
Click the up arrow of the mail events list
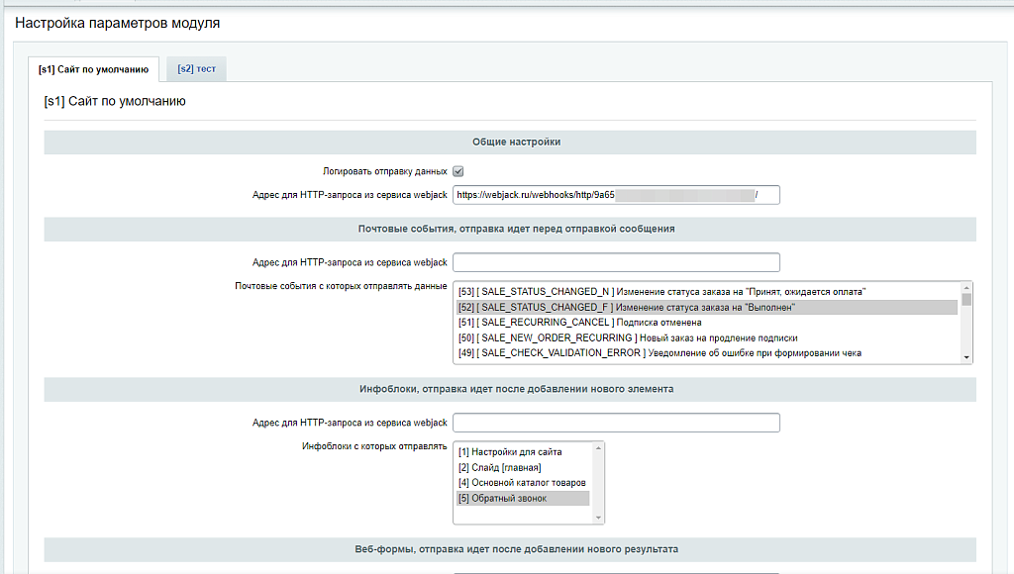tap(966, 287)
